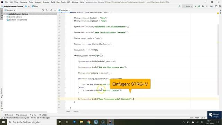Toggle the Structure sidebar tab
The width and height of the screenshot is (222, 125).
point(2,106)
